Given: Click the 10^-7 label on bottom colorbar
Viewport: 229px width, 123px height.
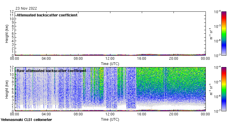Looking at the screenshot, I should click(217, 111).
